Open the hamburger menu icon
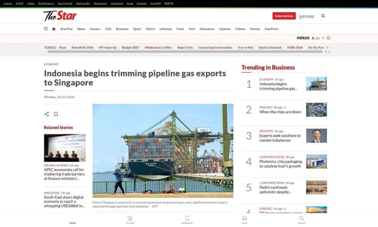This screenshot has width=378, height=227. click(x=46, y=29)
